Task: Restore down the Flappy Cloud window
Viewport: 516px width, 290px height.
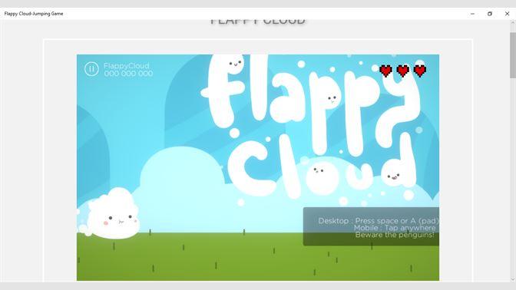Action: 490,14
